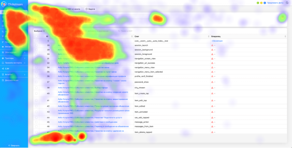Click the Поиск в EDP search field
This screenshot has height=148, width=292.
[x=125, y=31]
